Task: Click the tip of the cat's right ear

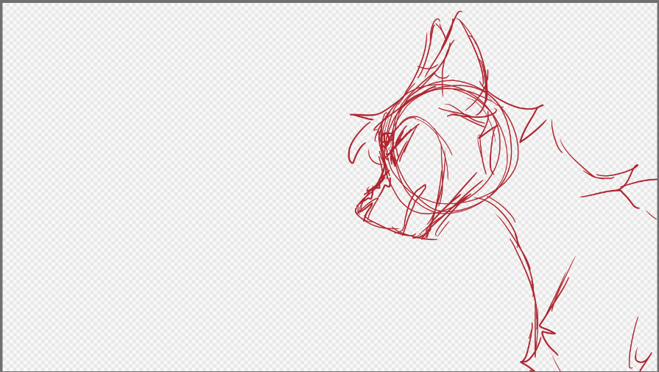Action: click(459, 13)
